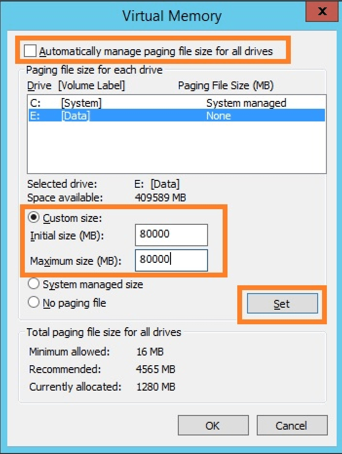Click "None" paging size for drive E
Screen dimensions: 342x454
click(218, 116)
